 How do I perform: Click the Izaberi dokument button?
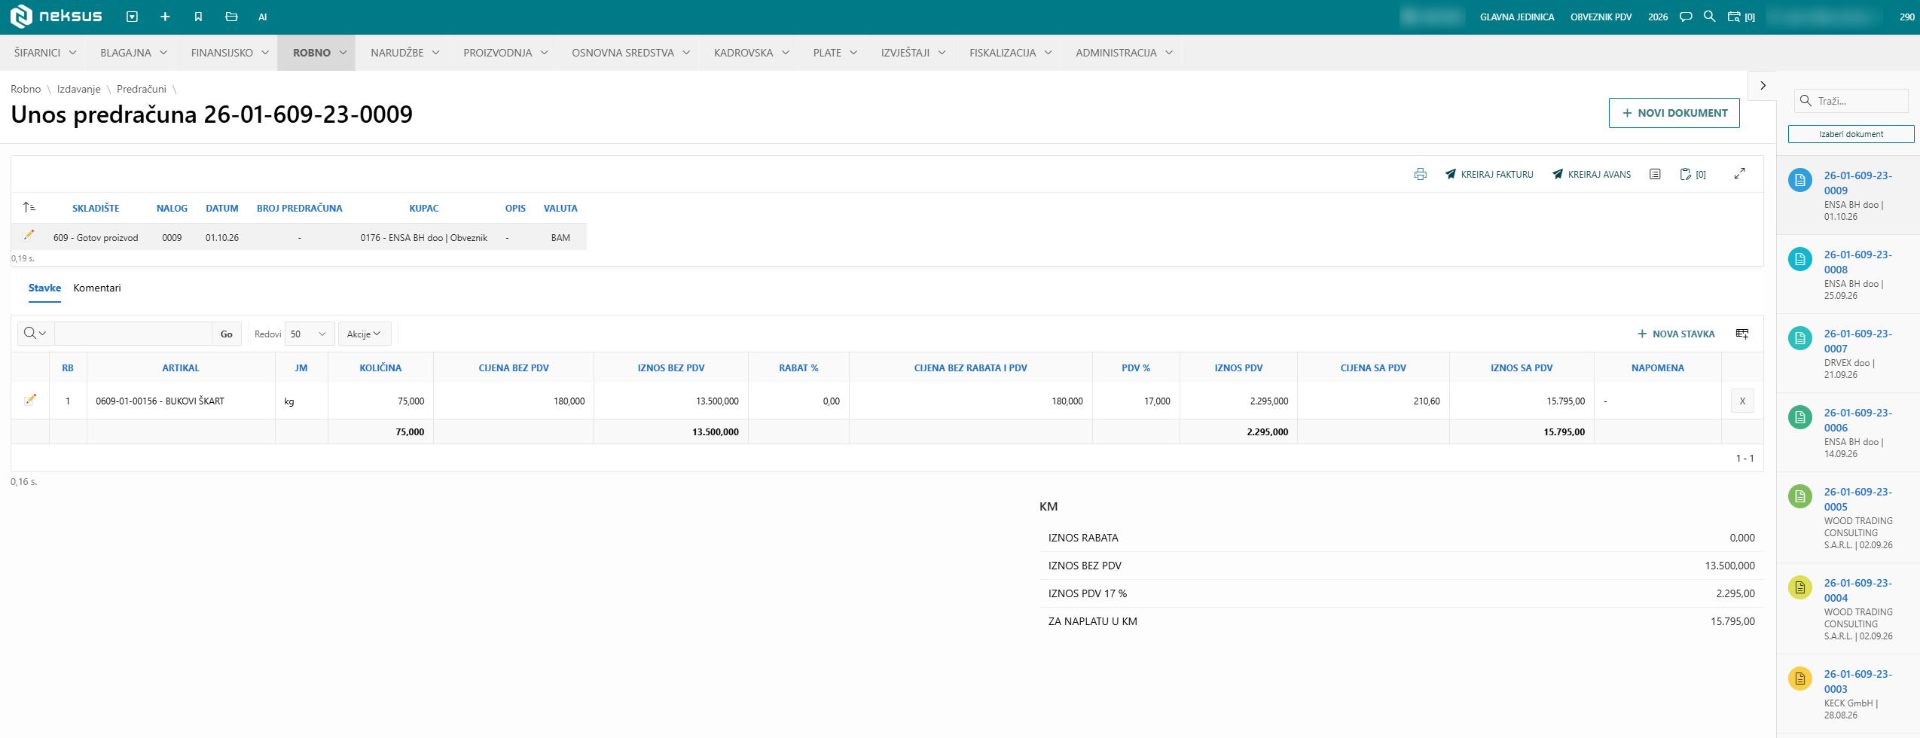click(1851, 134)
